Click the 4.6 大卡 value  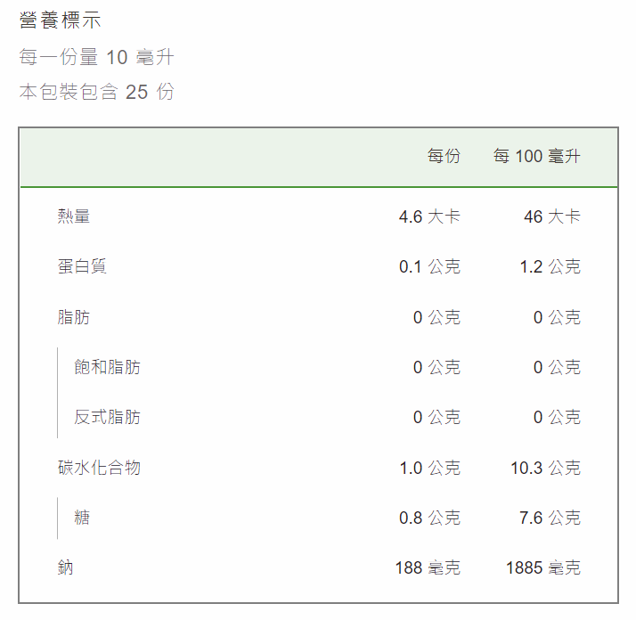(x=429, y=216)
